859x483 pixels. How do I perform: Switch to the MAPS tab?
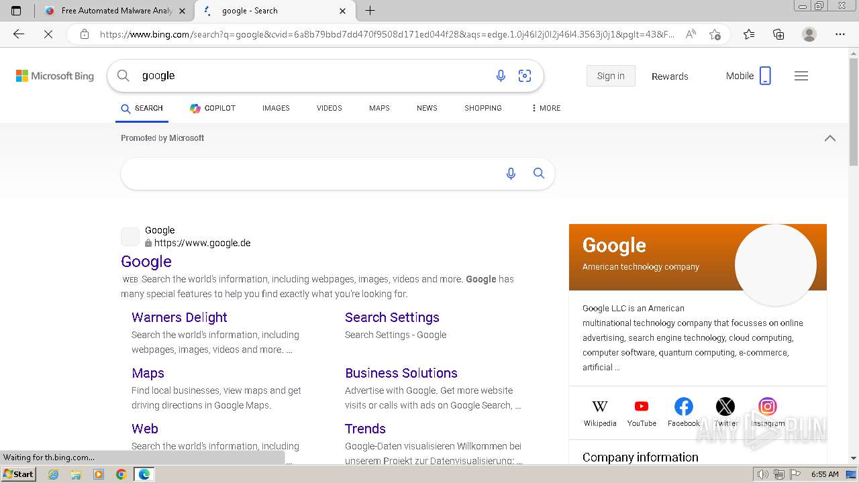pyautogui.click(x=379, y=108)
